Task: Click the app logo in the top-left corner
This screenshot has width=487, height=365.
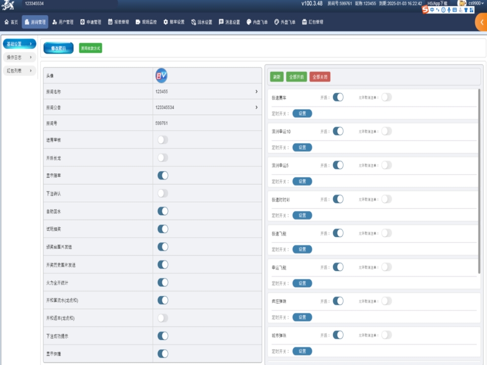Action: [8, 5]
